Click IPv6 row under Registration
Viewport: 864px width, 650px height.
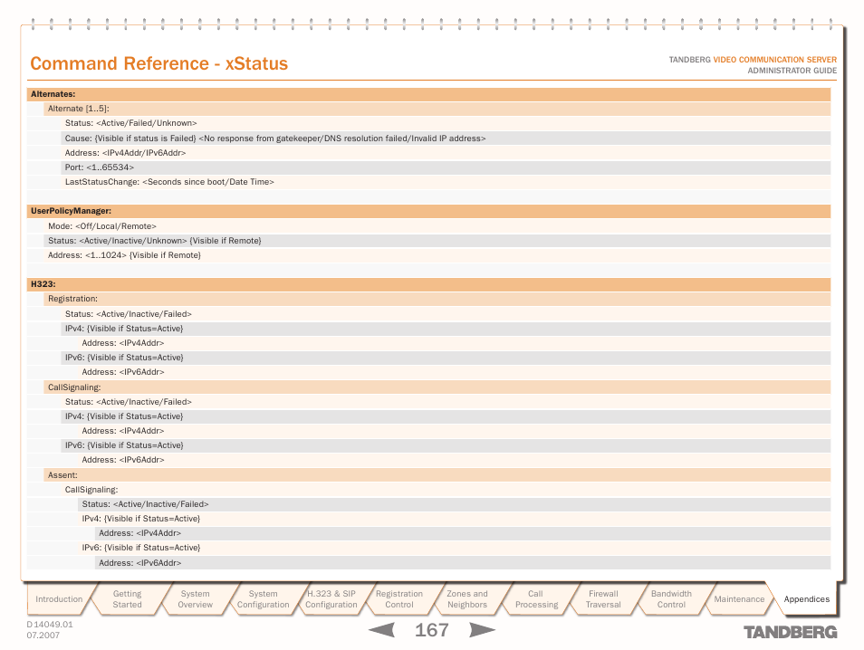[446, 358]
